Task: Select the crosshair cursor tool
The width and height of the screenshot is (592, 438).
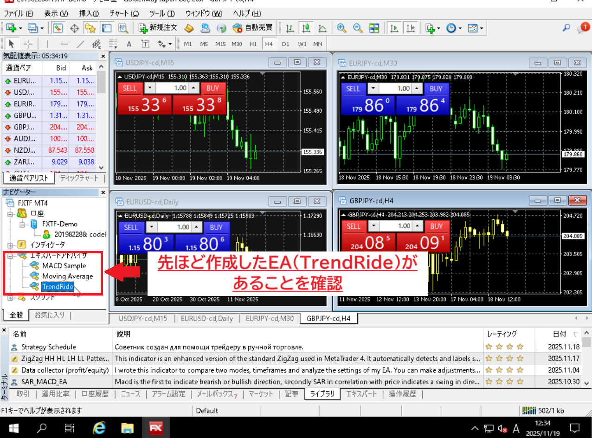Action: 28,44
